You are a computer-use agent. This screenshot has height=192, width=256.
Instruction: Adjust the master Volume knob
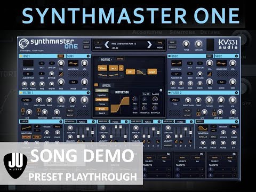point(198,44)
